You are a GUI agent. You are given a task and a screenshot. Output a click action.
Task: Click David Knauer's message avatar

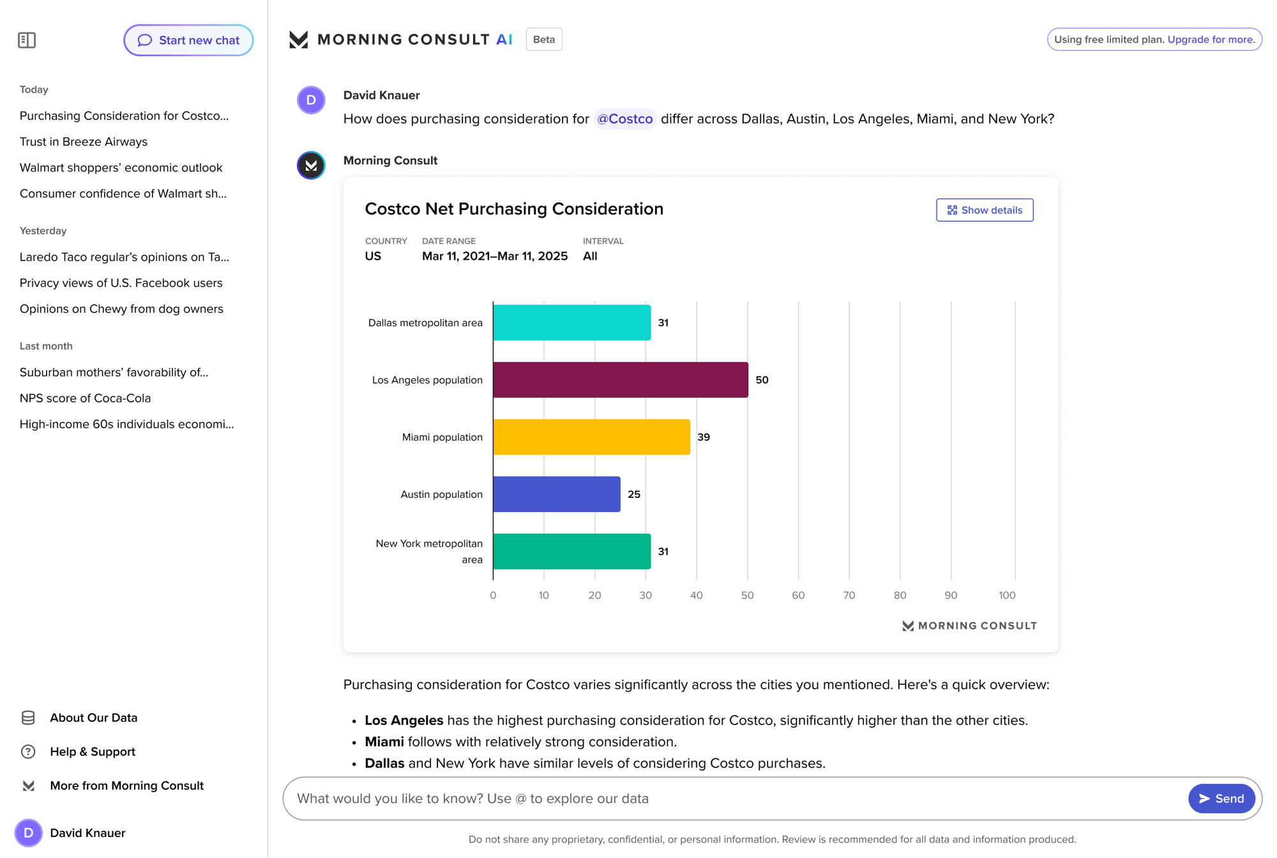coord(311,100)
